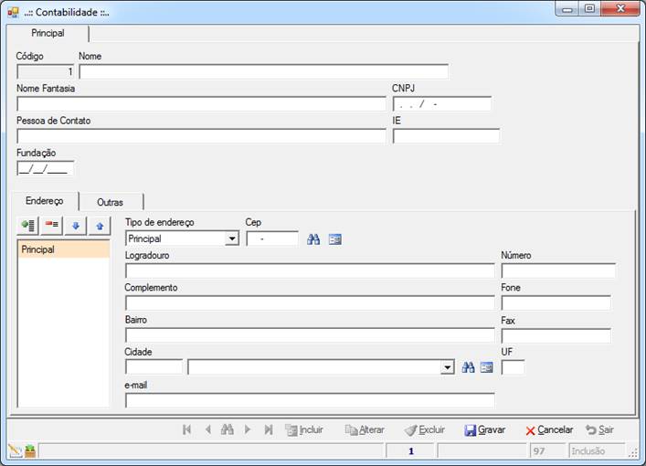The image size is (646, 466).
Task: Click the Fone field
Action: pyautogui.click(x=556, y=302)
